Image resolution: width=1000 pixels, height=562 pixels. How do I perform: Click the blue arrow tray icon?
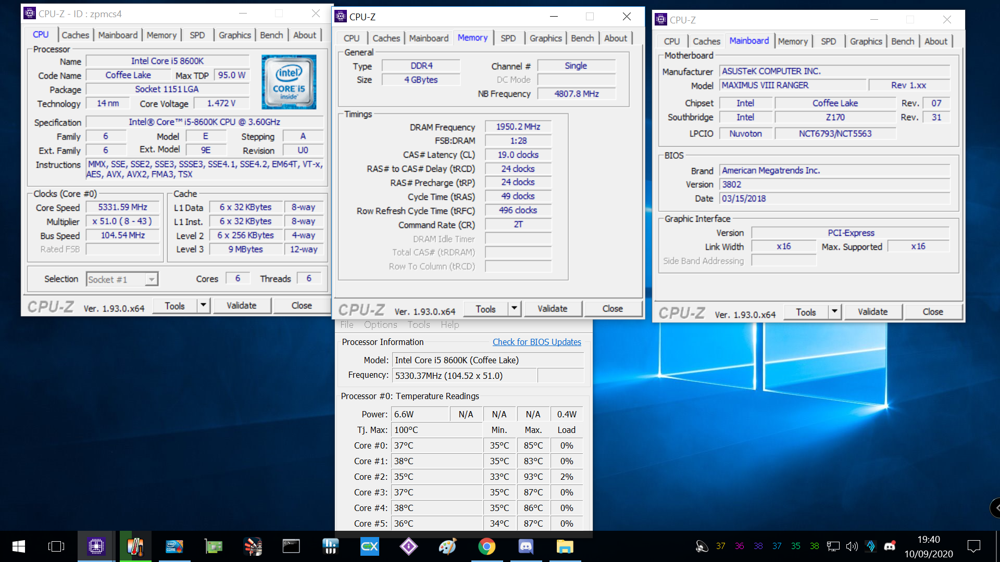coord(871,546)
